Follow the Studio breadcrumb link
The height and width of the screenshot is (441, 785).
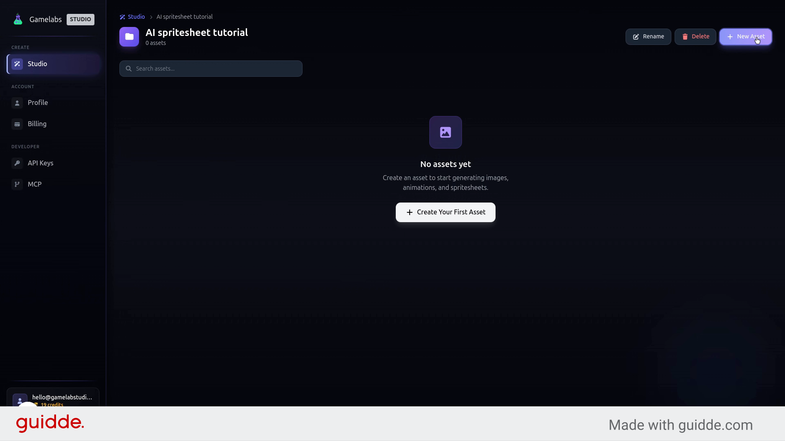(132, 17)
